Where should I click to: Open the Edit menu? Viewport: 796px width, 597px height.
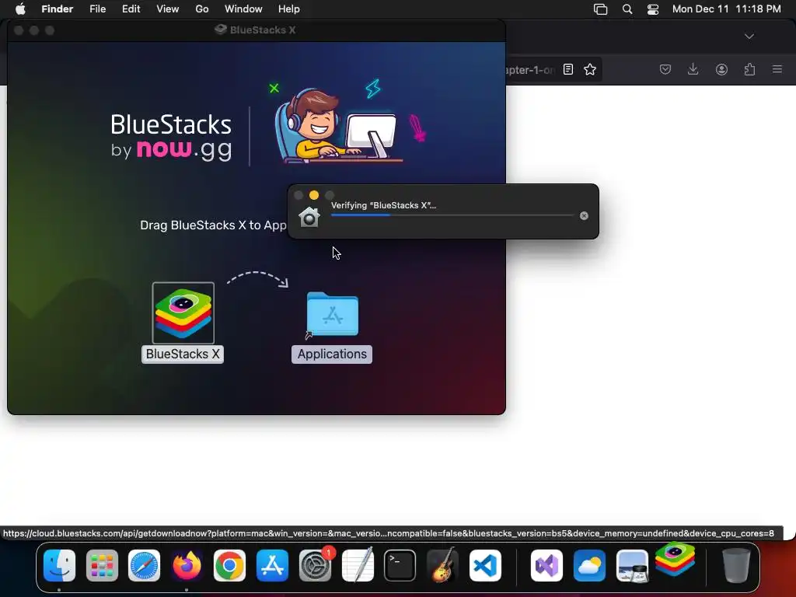coord(131,9)
